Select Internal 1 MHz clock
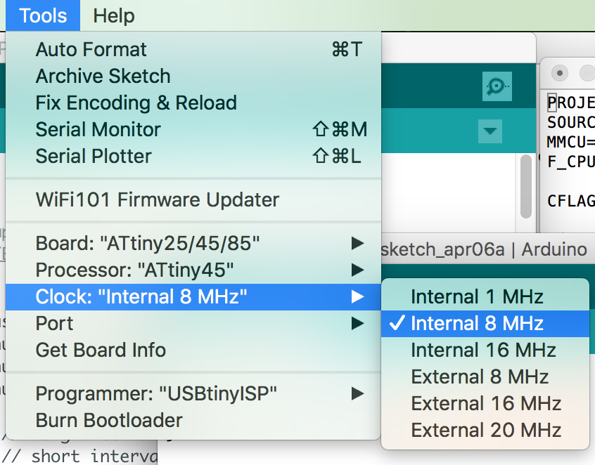The height and width of the screenshot is (465, 595). (x=485, y=296)
